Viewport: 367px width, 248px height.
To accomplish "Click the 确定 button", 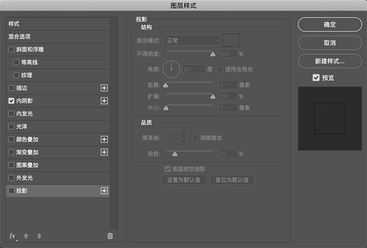I will (x=330, y=24).
